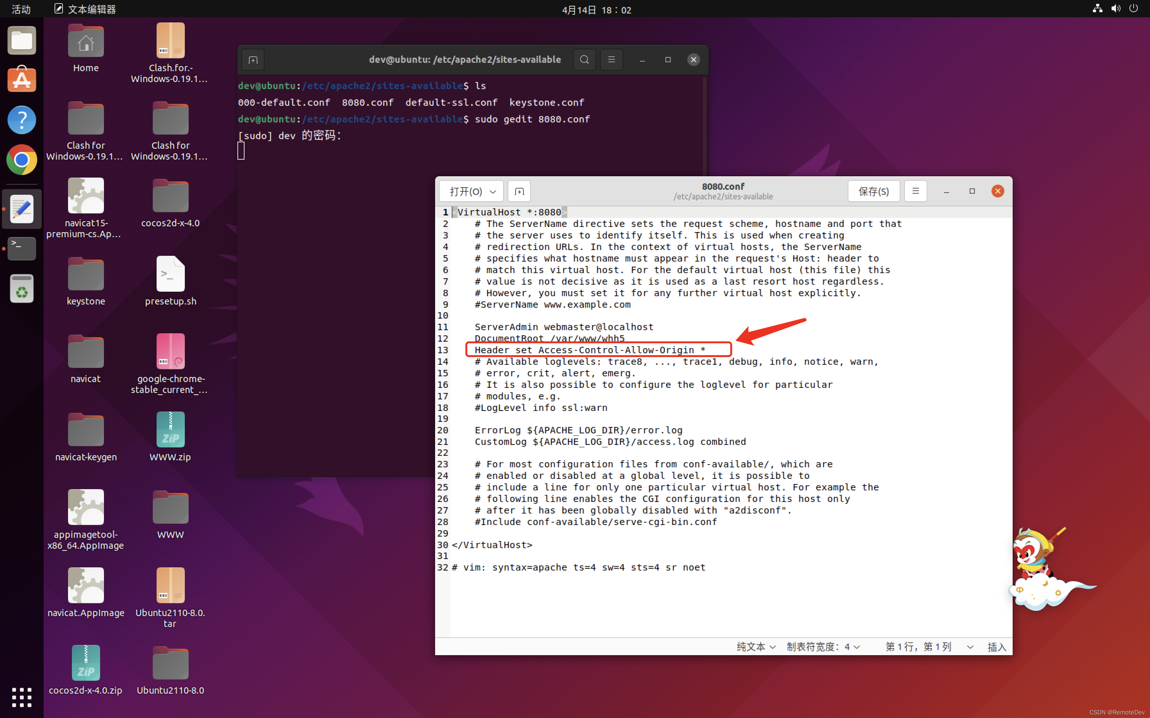Click </VirtualHost> closing tag line
Image resolution: width=1150 pixels, height=718 pixels.
click(492, 545)
